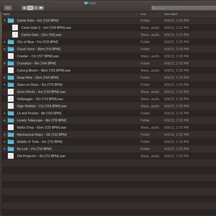Expand the Deep Nine - Ebm folder
Image resolution: width=216 pixels, height=216 pixels.
click(5, 77)
